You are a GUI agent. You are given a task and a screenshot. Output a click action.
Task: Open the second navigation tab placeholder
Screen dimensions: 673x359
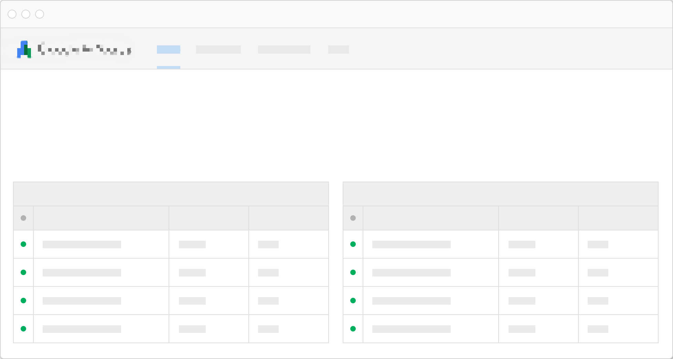coord(218,50)
